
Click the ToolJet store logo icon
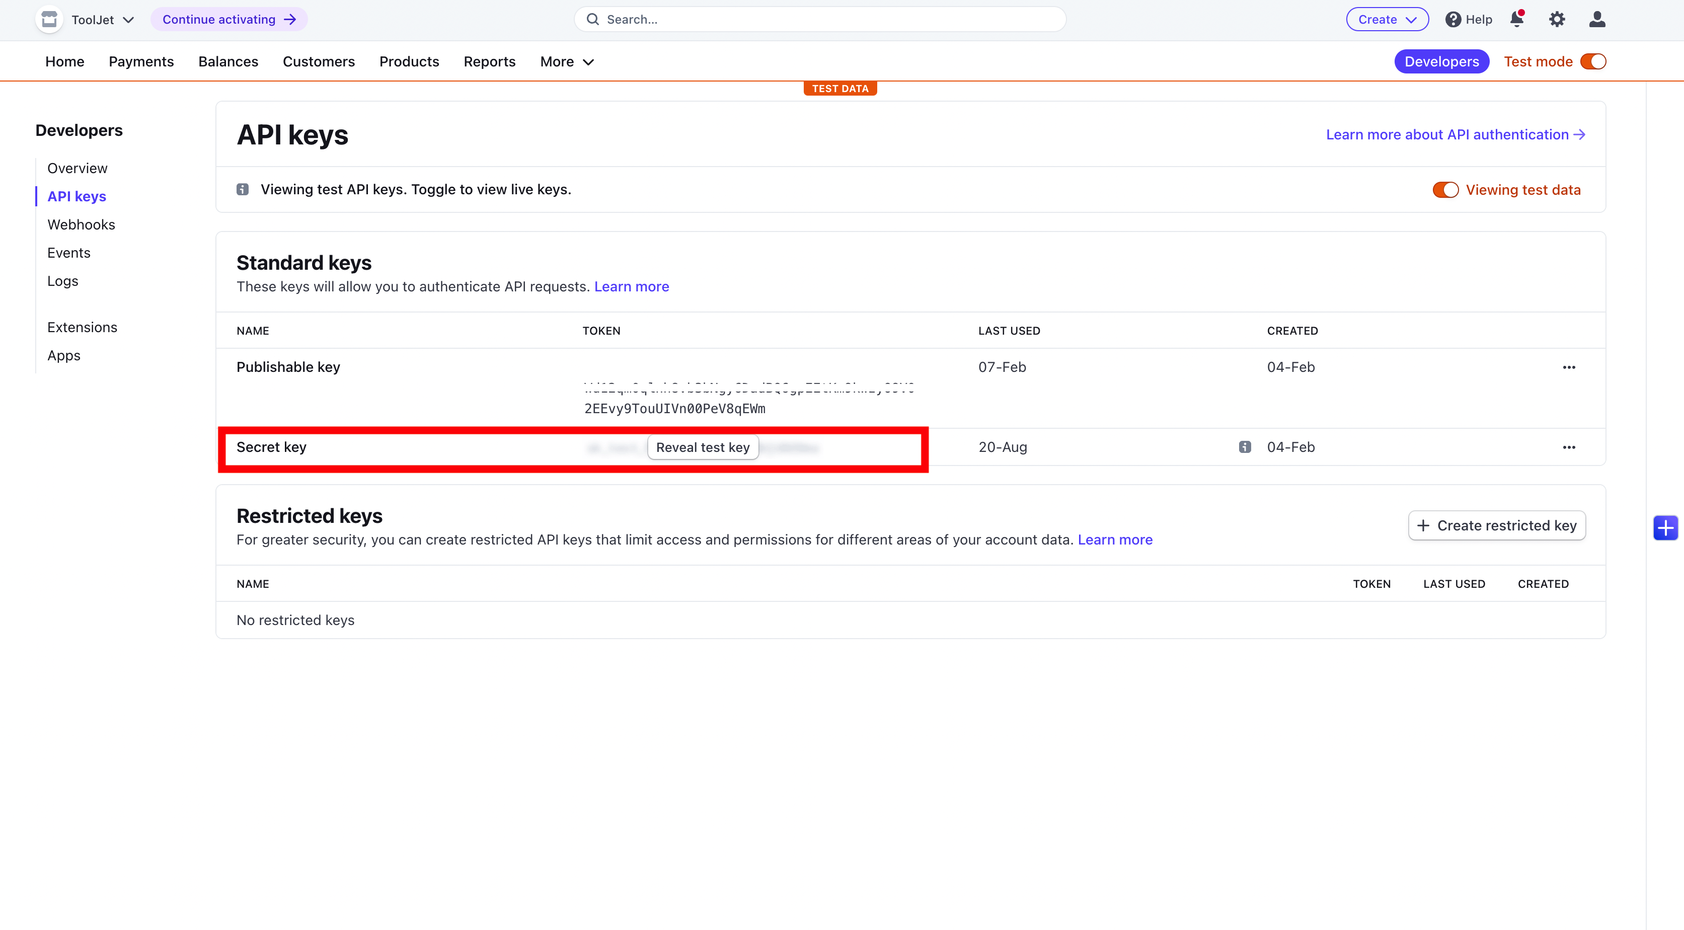tap(49, 19)
